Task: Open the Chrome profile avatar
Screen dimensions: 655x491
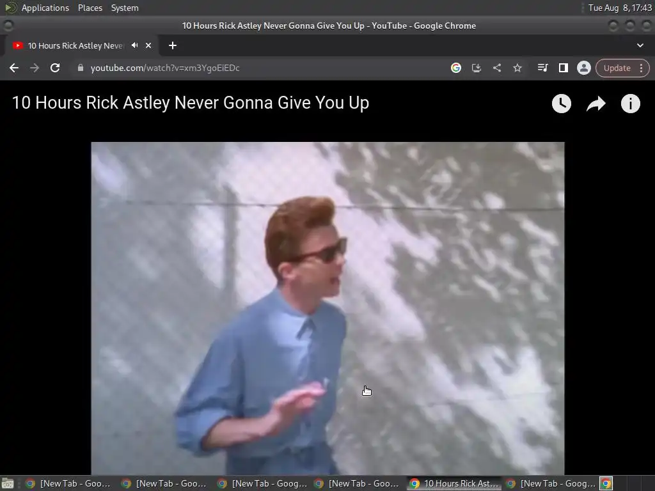Action: point(583,68)
